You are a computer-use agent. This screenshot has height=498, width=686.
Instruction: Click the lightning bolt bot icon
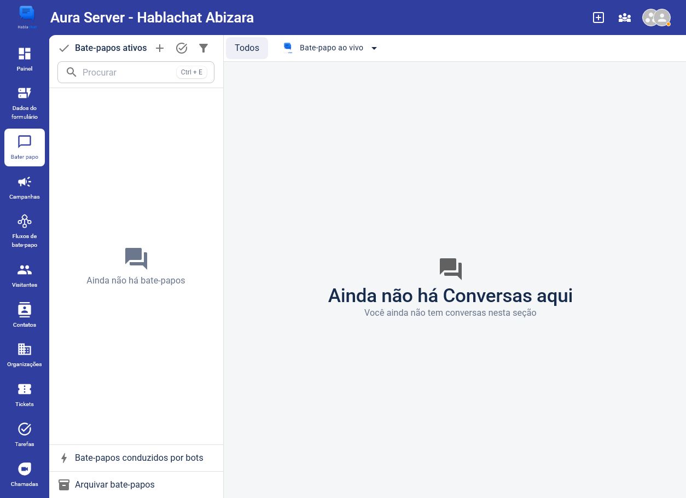[64, 458]
